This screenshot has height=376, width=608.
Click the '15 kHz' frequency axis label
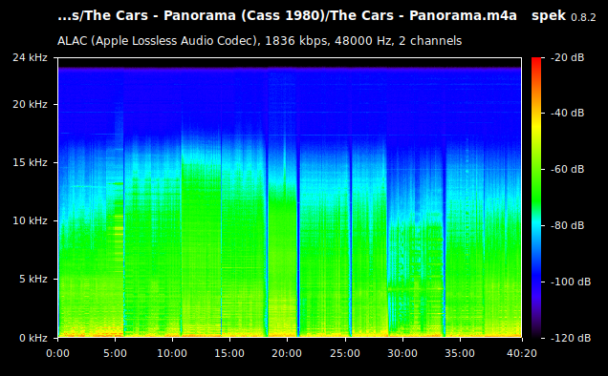point(30,162)
